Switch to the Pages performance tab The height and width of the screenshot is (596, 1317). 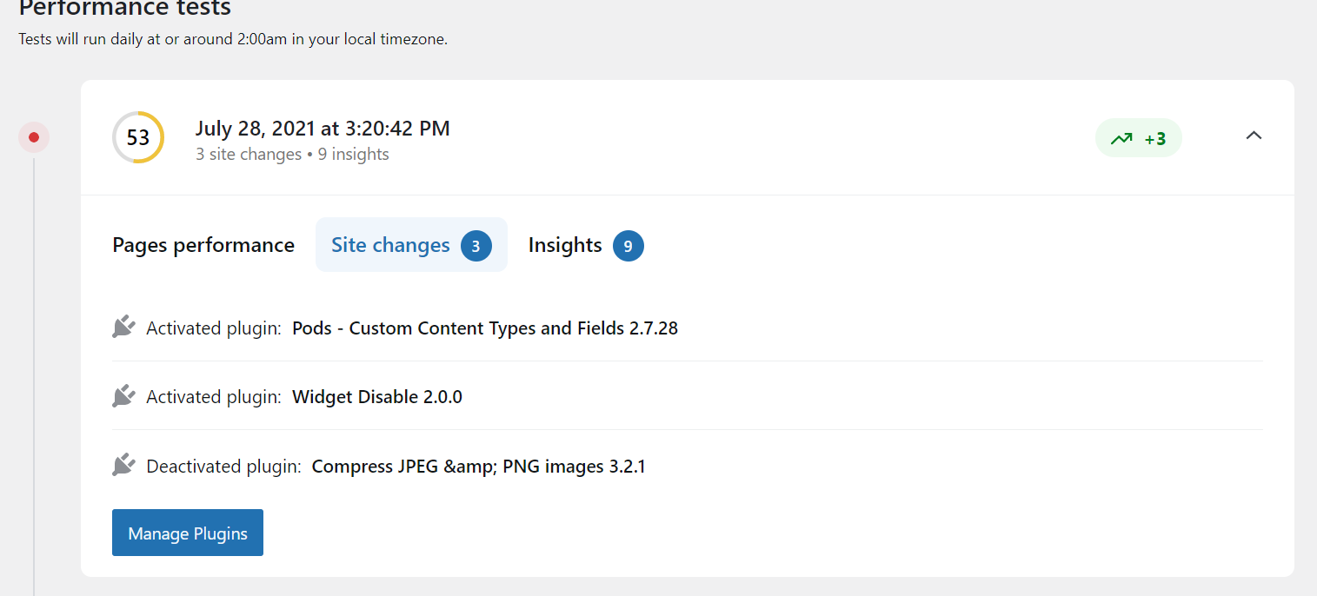(x=203, y=246)
